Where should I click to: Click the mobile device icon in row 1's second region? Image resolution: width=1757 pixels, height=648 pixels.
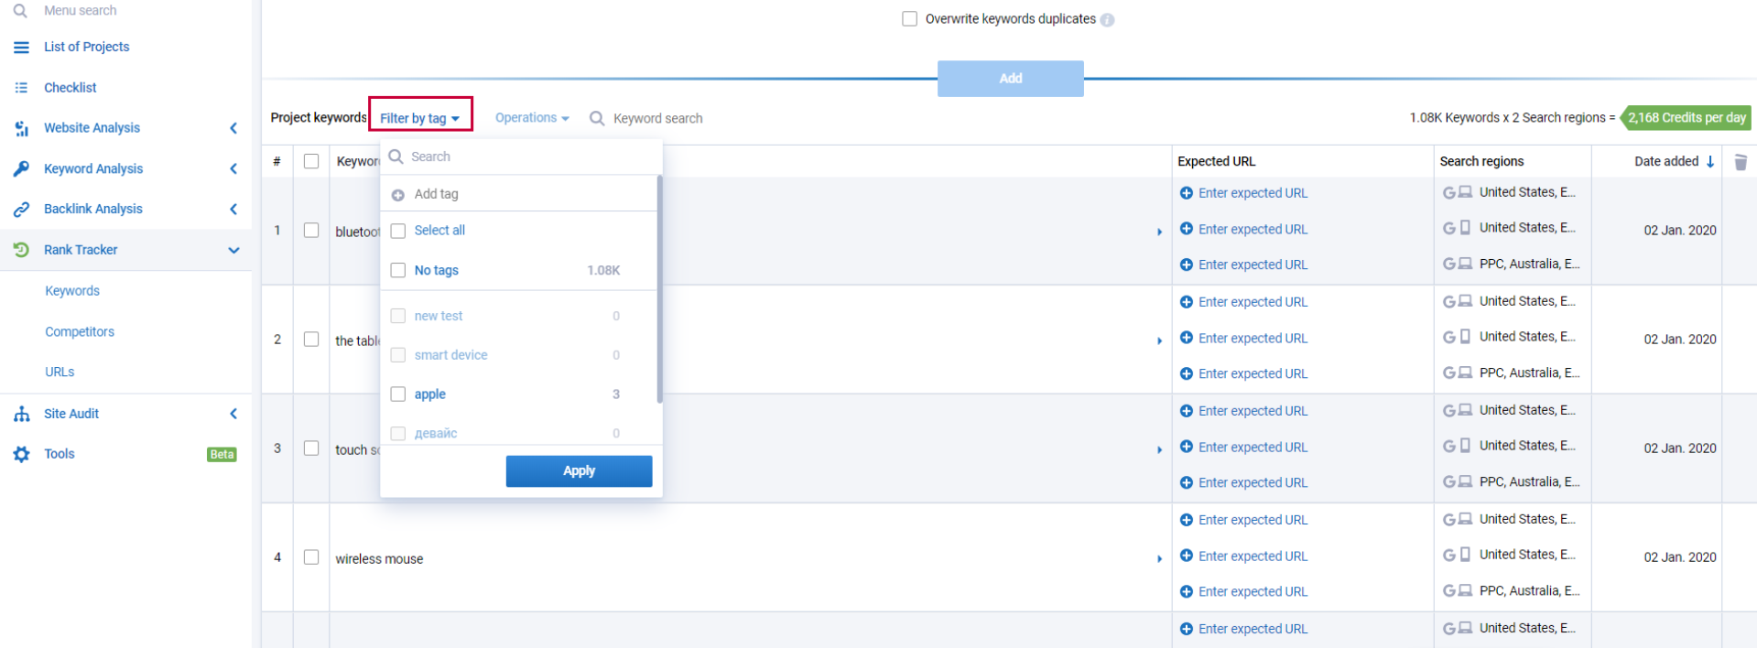pyautogui.click(x=1465, y=228)
